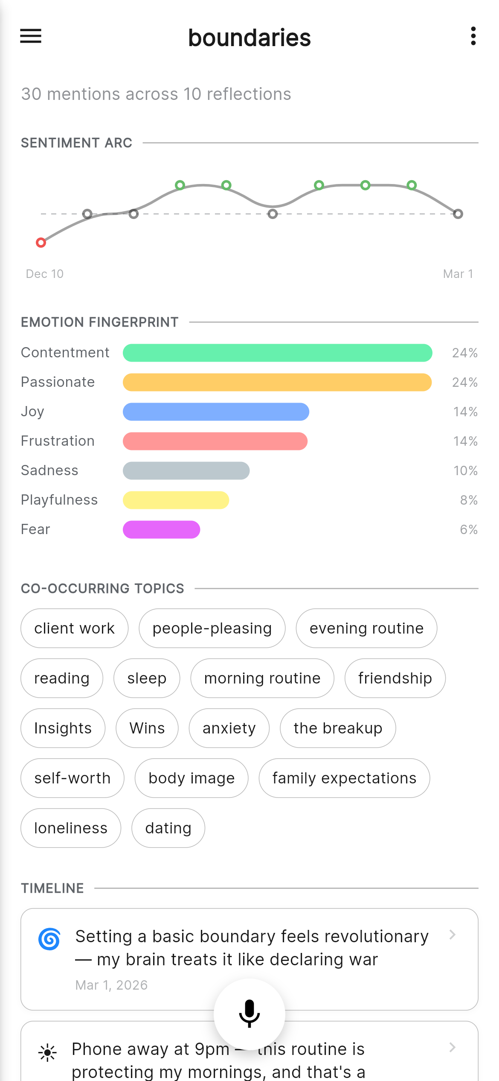Select the family expectations topic chip
Image resolution: width=499 pixels, height=1081 pixels.
click(x=344, y=778)
